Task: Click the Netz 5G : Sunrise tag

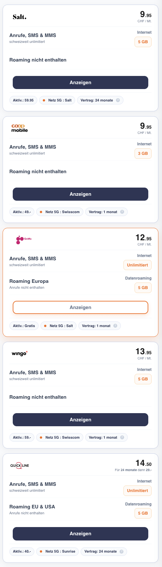Action: coord(57,551)
